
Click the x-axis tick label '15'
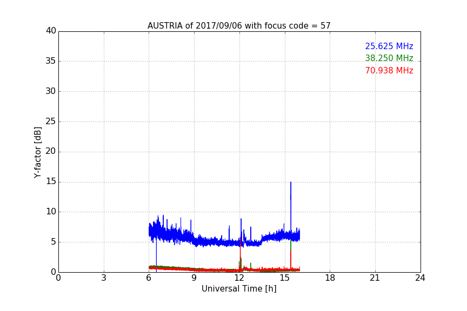285,278
